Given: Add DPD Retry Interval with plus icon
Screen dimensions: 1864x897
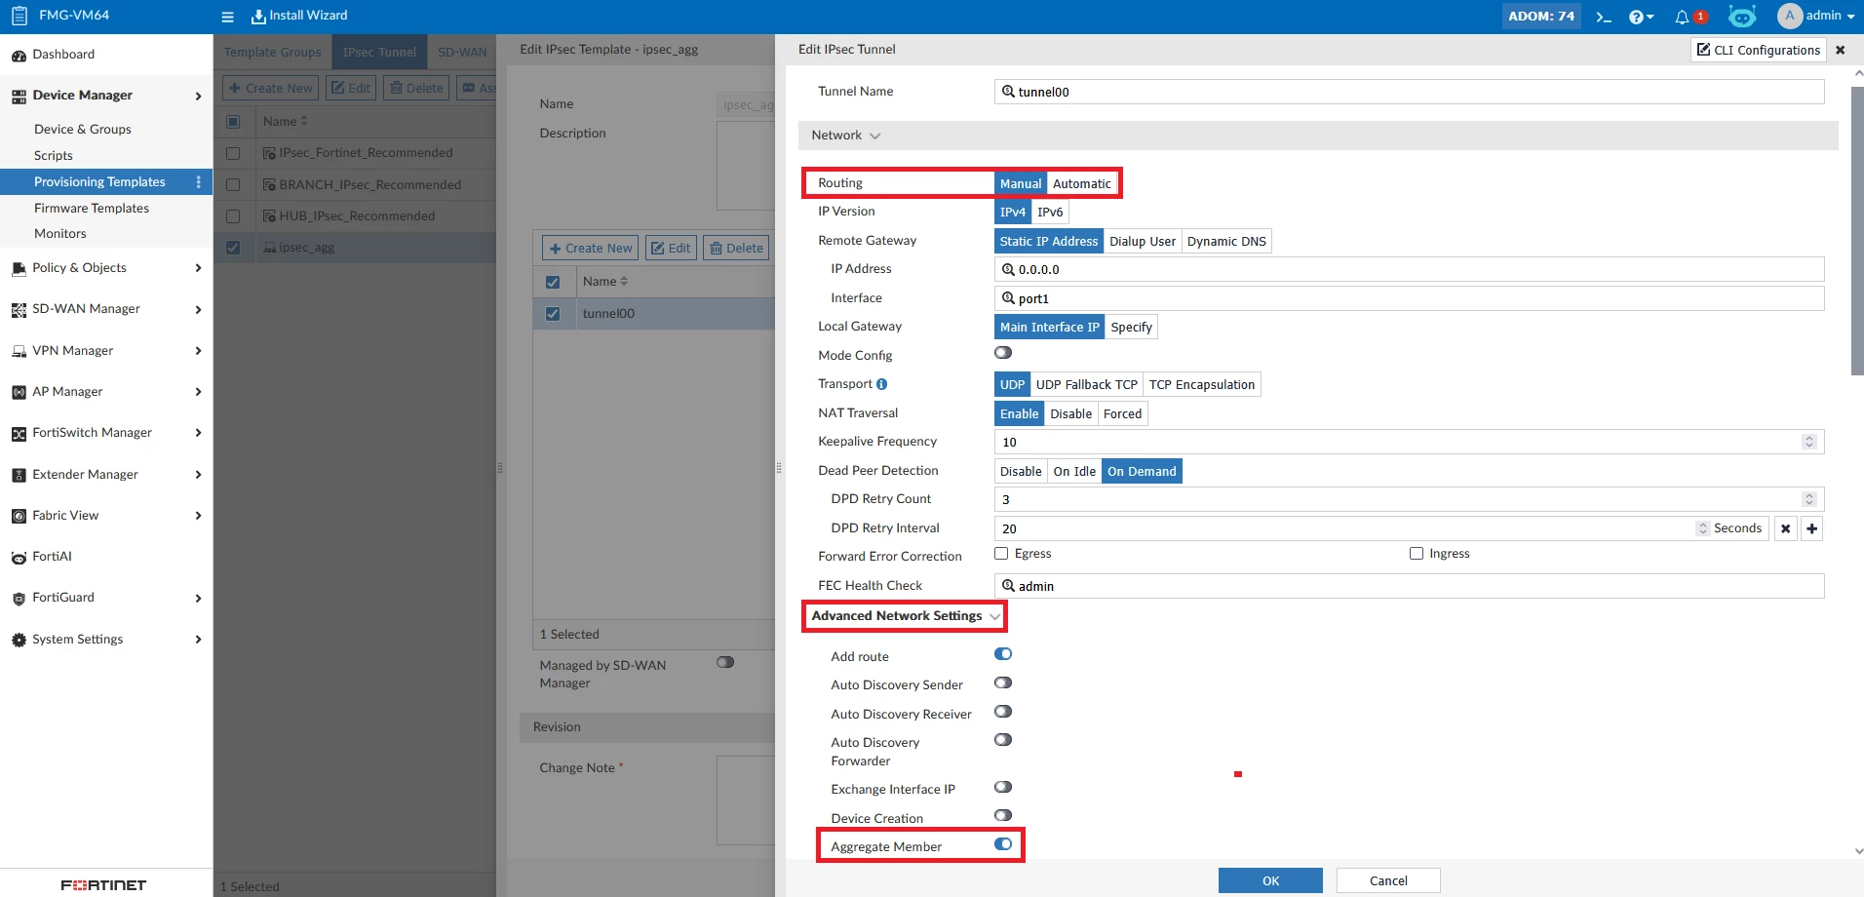Looking at the screenshot, I should click(1811, 528).
